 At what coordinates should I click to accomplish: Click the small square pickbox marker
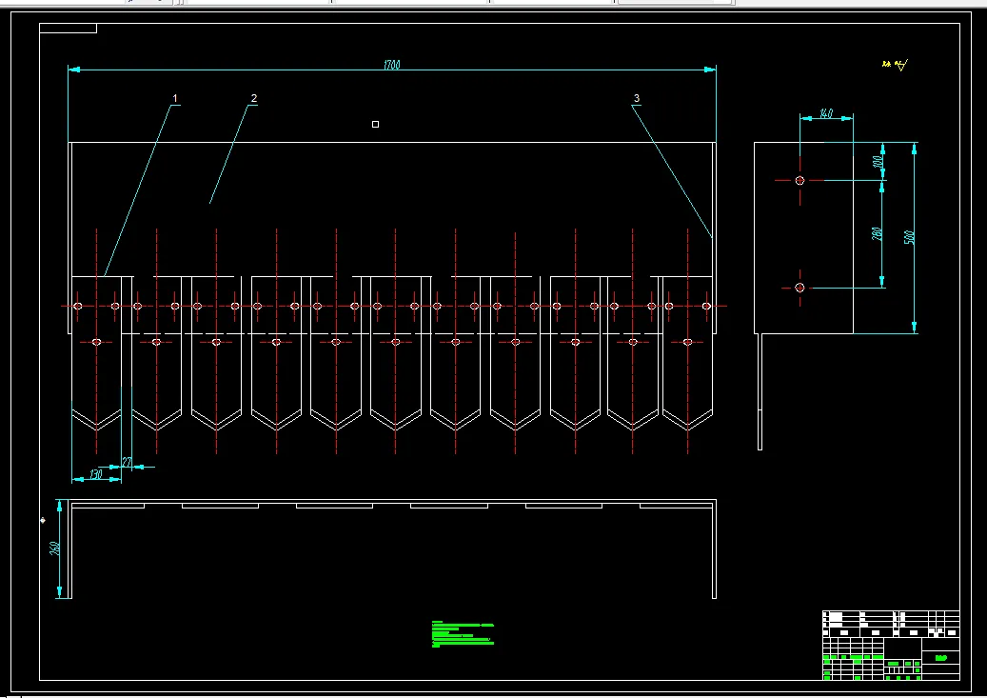coord(375,124)
